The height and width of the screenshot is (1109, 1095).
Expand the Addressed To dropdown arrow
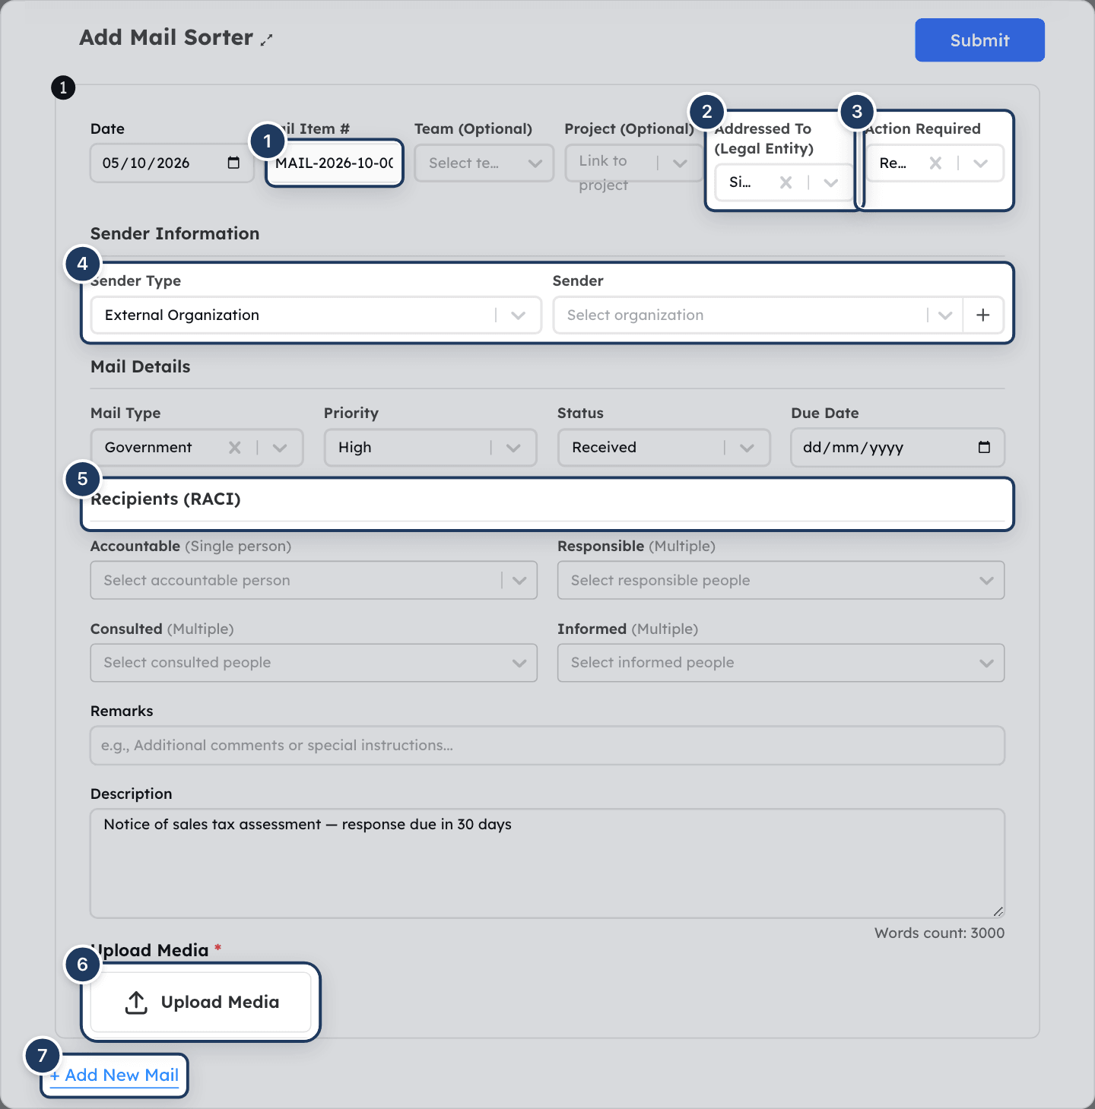point(831,182)
